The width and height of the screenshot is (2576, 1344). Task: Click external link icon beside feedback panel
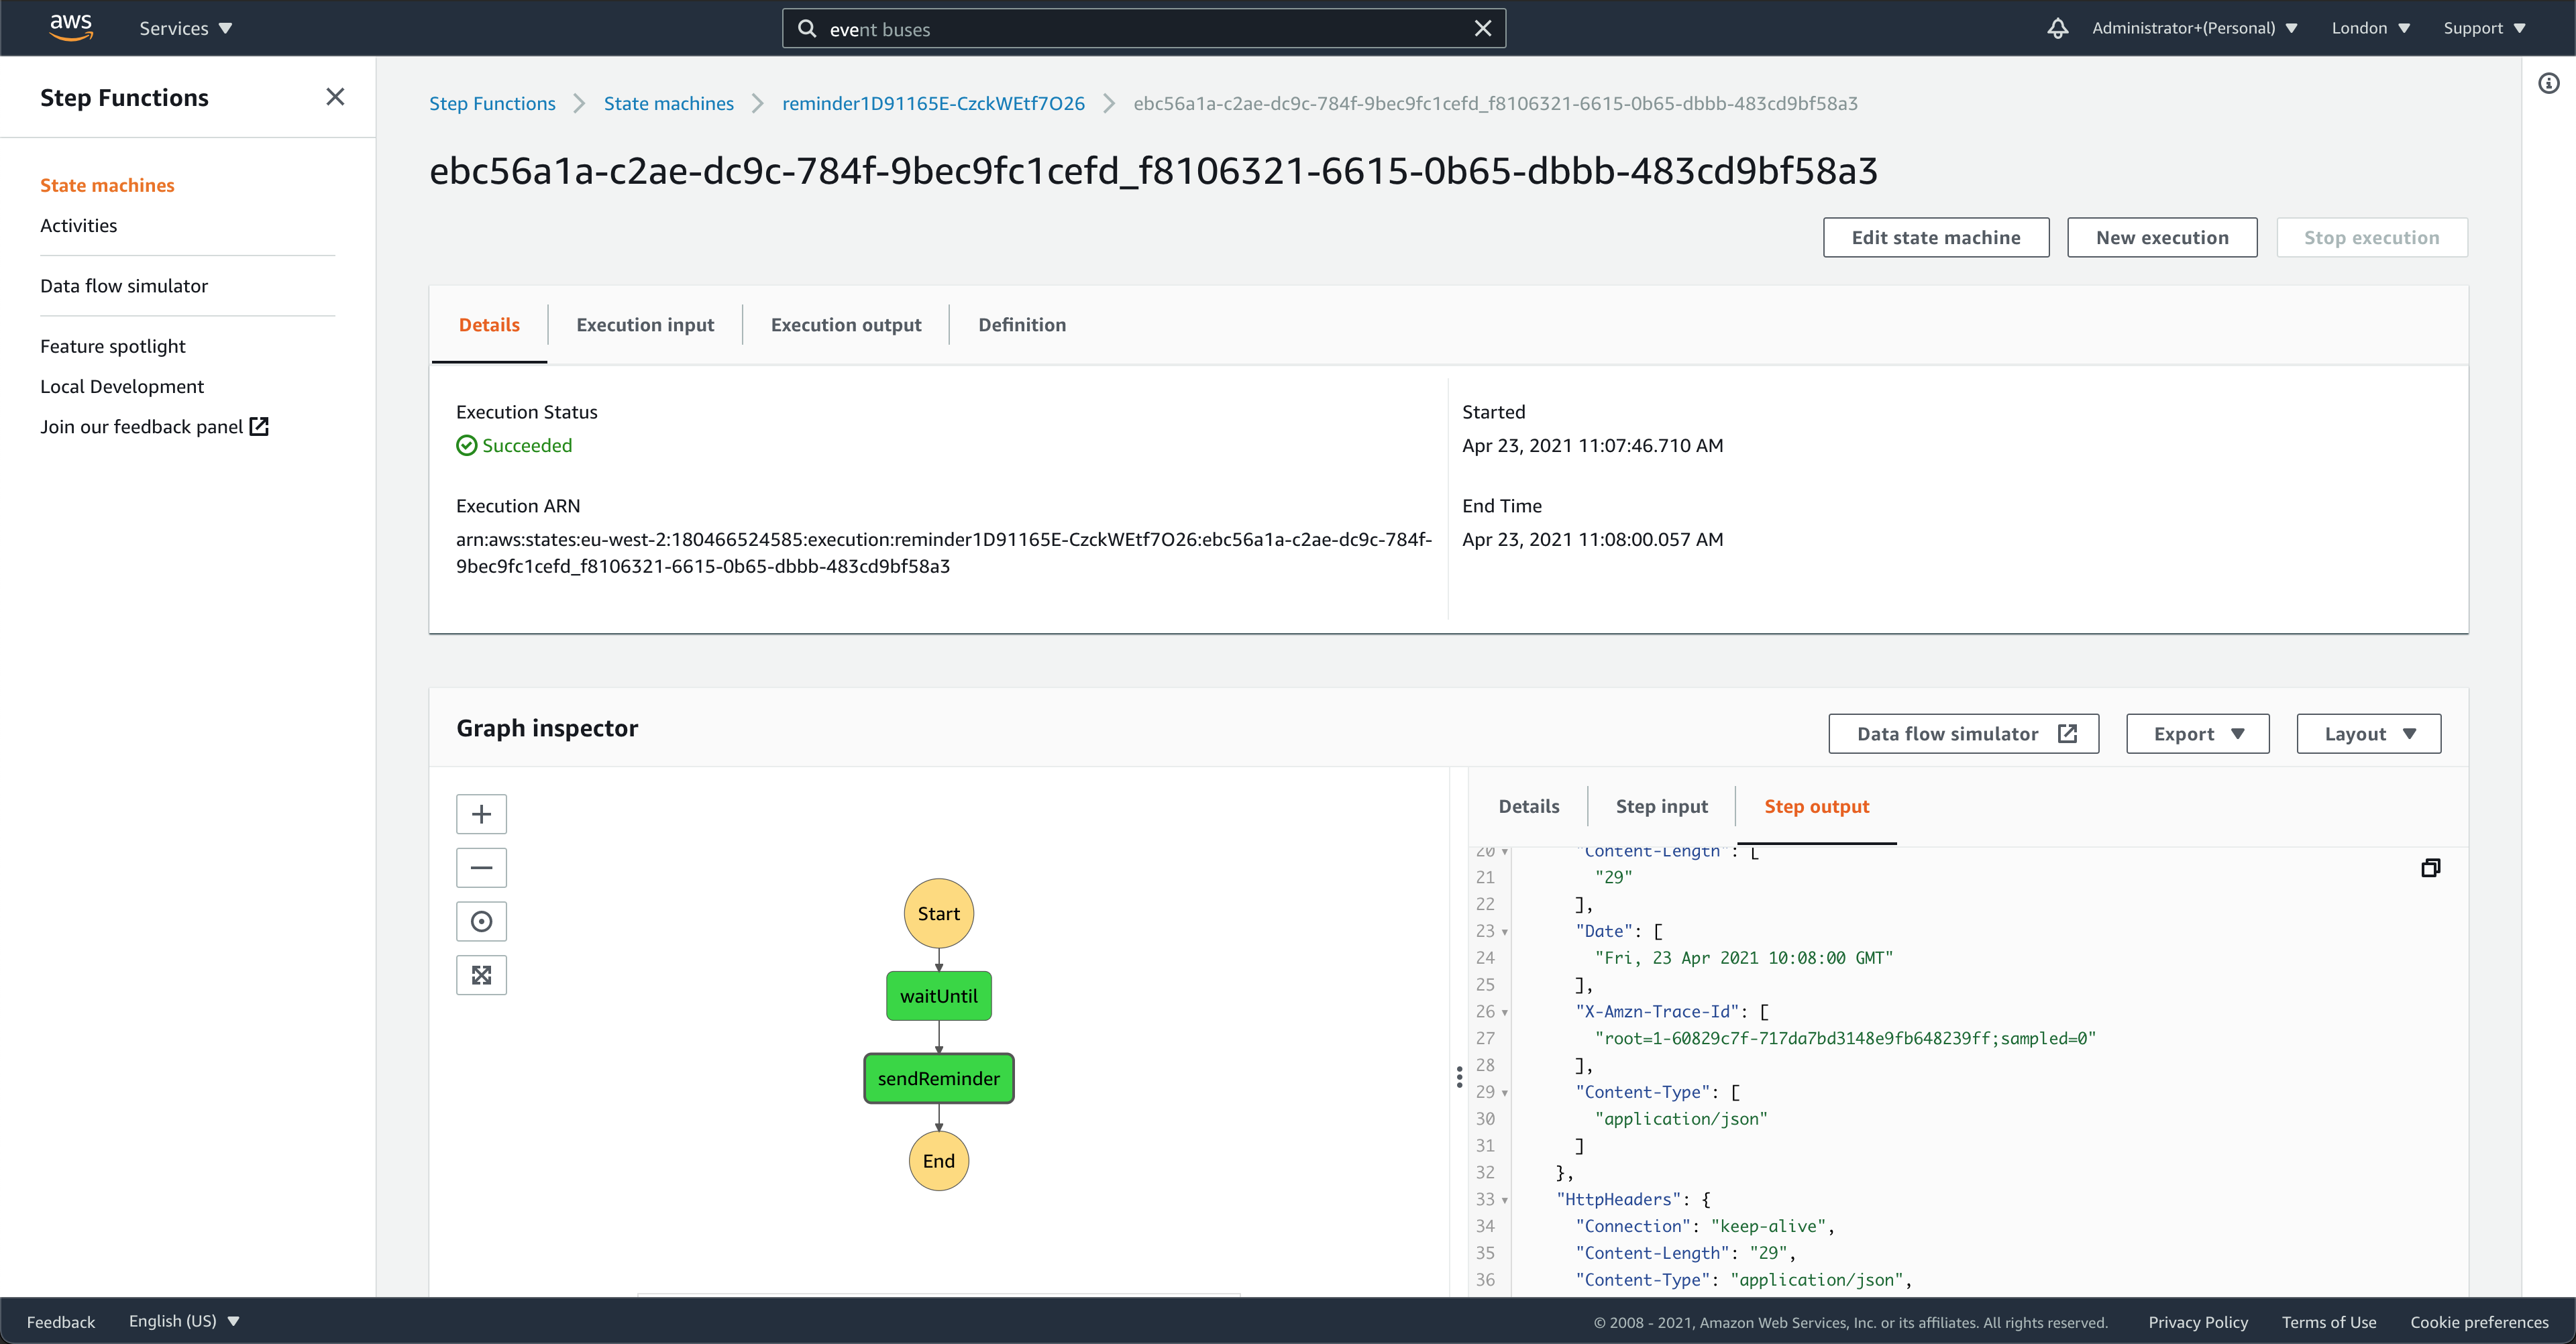click(x=259, y=426)
